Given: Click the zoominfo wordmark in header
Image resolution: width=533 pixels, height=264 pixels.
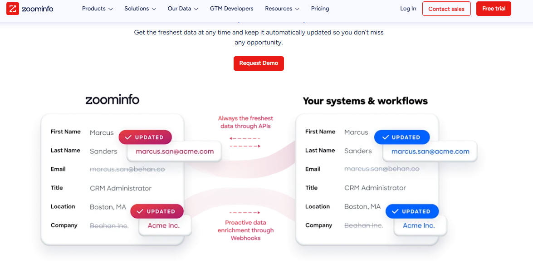Looking at the screenshot, I should click(x=37, y=9).
